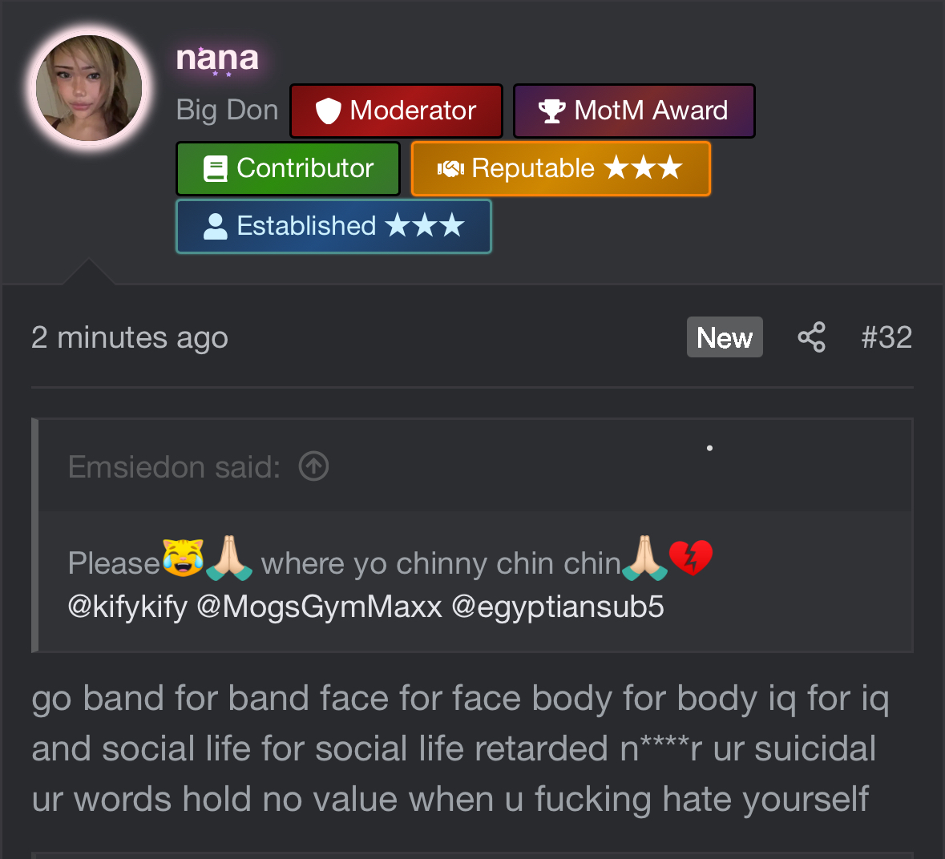Click the trophy icon on the MotM Award badge
Screen dimensions: 945x859
(x=551, y=111)
